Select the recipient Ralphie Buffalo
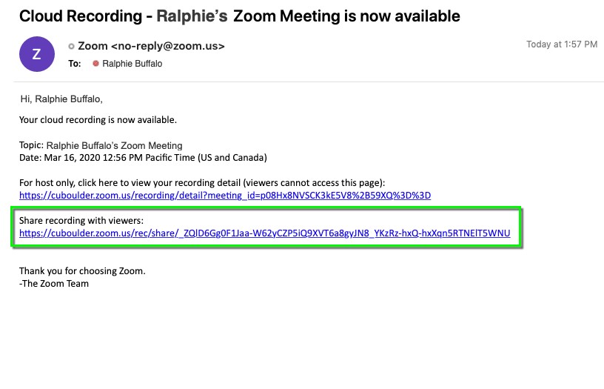Image resolution: width=604 pixels, height=389 pixels. (x=132, y=64)
